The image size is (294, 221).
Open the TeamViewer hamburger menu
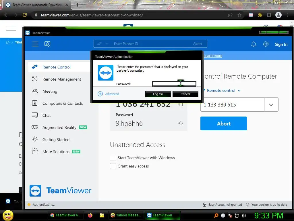coord(35,44)
